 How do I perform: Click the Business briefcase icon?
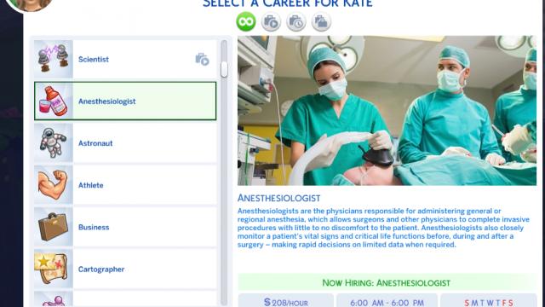[x=53, y=228]
